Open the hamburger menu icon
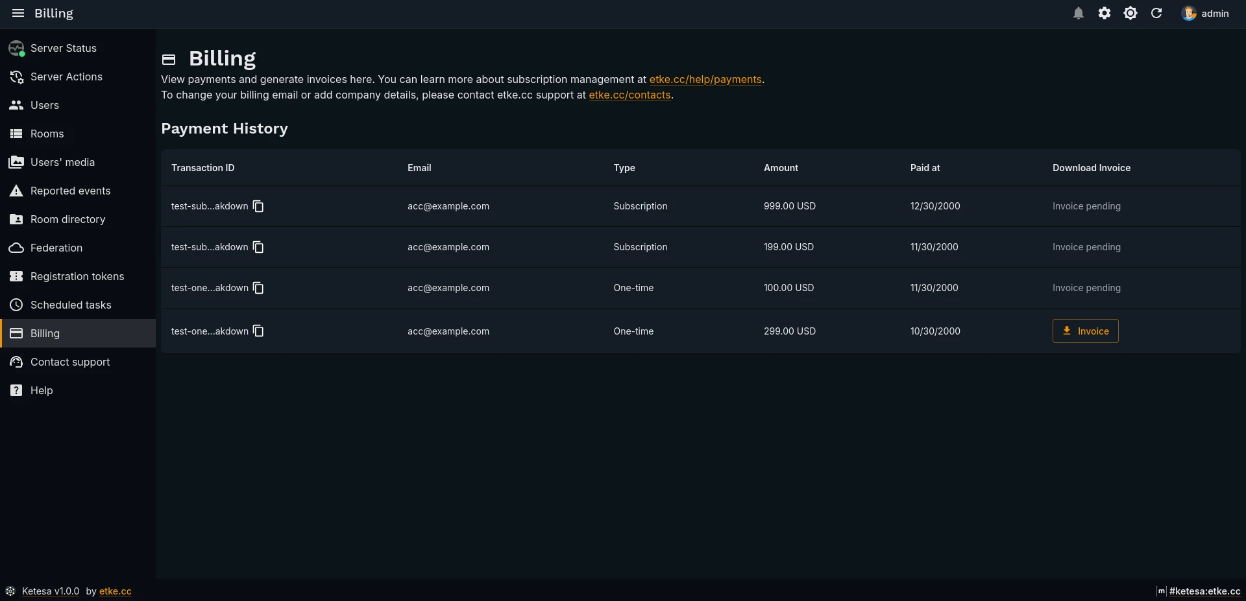This screenshot has width=1246, height=601. pos(18,13)
